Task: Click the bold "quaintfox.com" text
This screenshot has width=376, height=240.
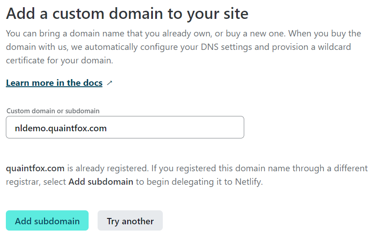Action: pyautogui.click(x=35, y=169)
